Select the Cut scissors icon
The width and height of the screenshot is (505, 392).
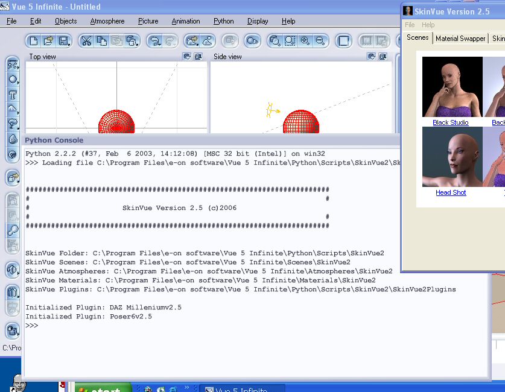click(x=86, y=41)
